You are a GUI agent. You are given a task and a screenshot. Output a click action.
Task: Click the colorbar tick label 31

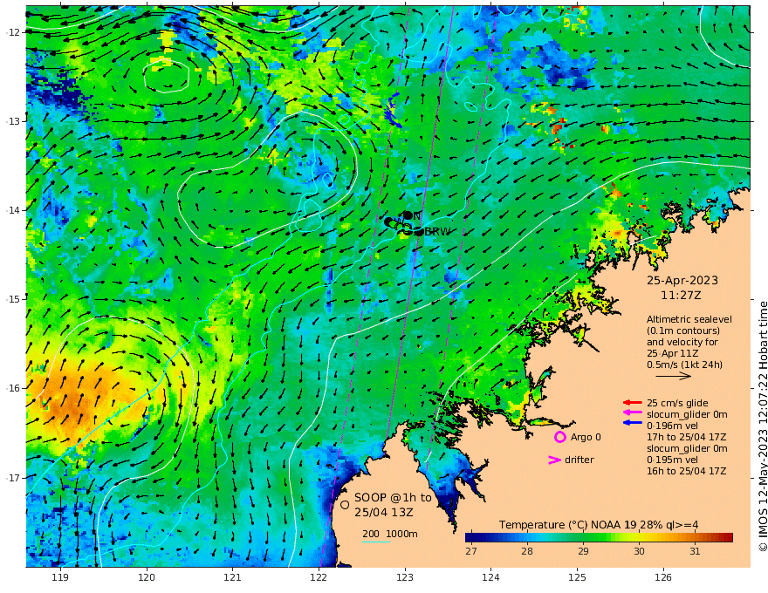695,551
